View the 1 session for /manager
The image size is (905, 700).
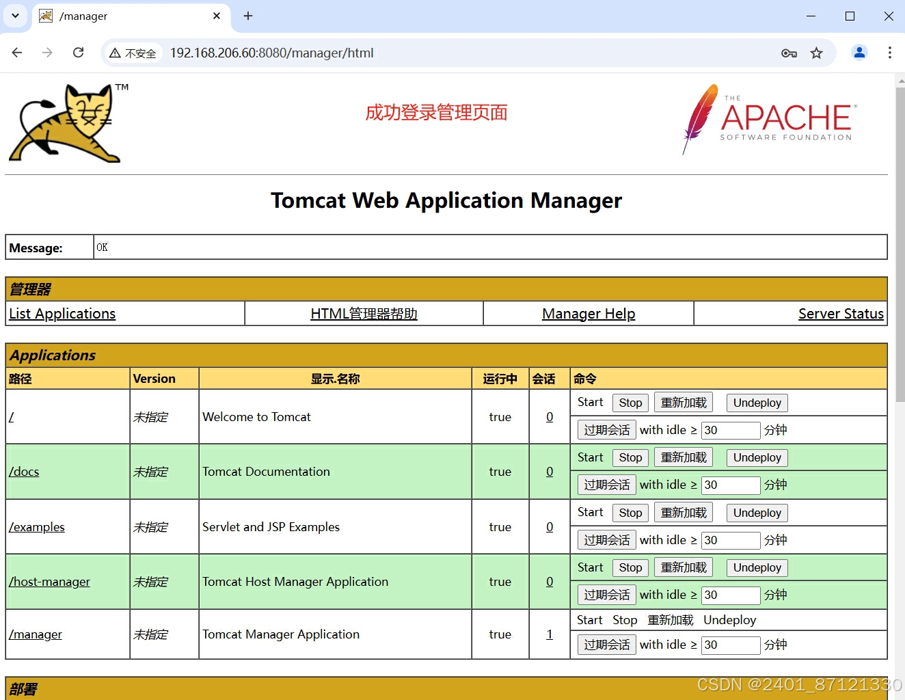click(550, 634)
